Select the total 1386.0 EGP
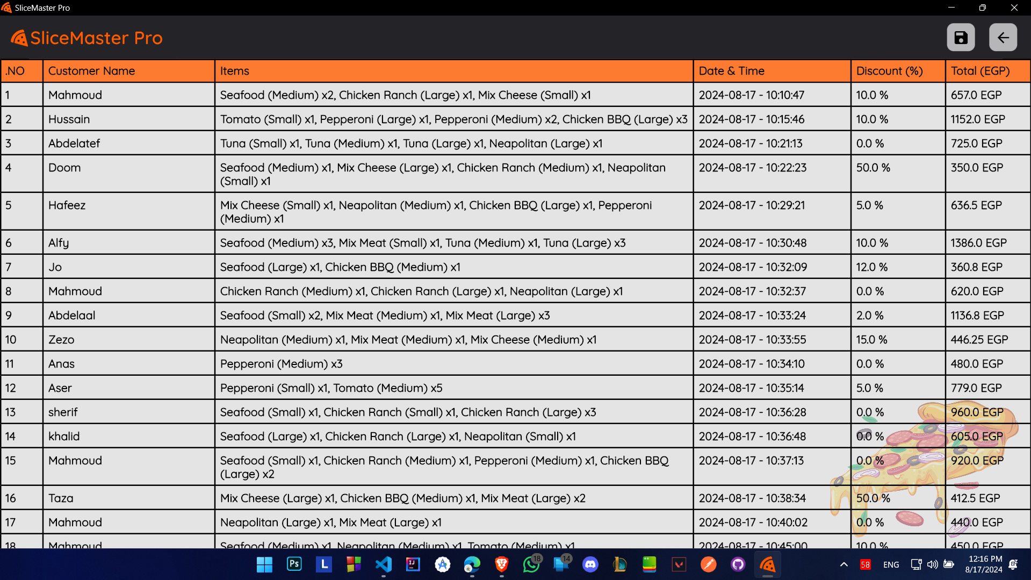1031x580 pixels. click(978, 243)
